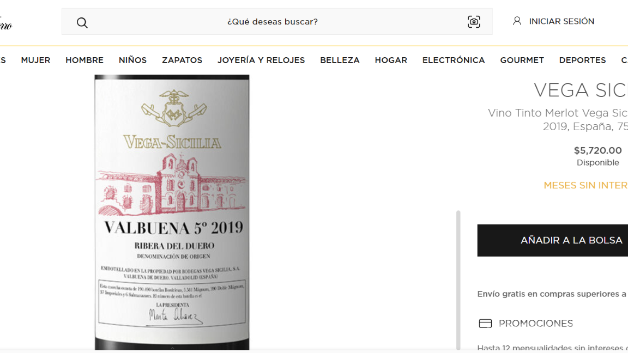The height and width of the screenshot is (353, 628).
Task: Navigate to the Gourmet section
Action: [x=522, y=60]
